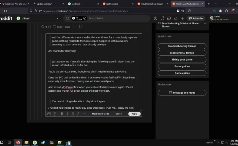Open the Firefox downloads arrow
This screenshot has height=146, width=238.
(214, 11)
